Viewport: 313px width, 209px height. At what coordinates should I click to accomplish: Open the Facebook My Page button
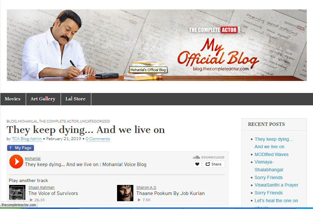[x=20, y=148]
